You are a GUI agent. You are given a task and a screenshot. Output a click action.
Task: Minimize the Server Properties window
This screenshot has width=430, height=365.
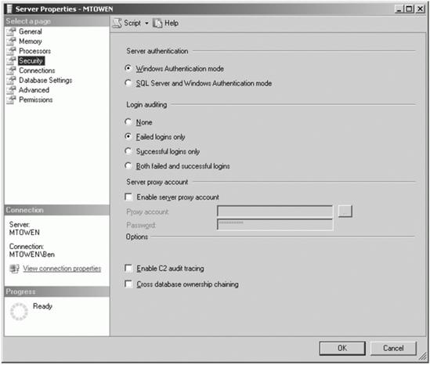pos(399,9)
